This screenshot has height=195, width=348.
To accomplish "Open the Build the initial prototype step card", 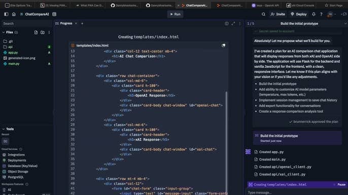I will coord(297,138).
